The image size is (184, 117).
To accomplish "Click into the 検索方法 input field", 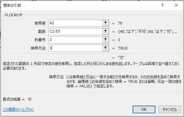I will tap(75, 48).
